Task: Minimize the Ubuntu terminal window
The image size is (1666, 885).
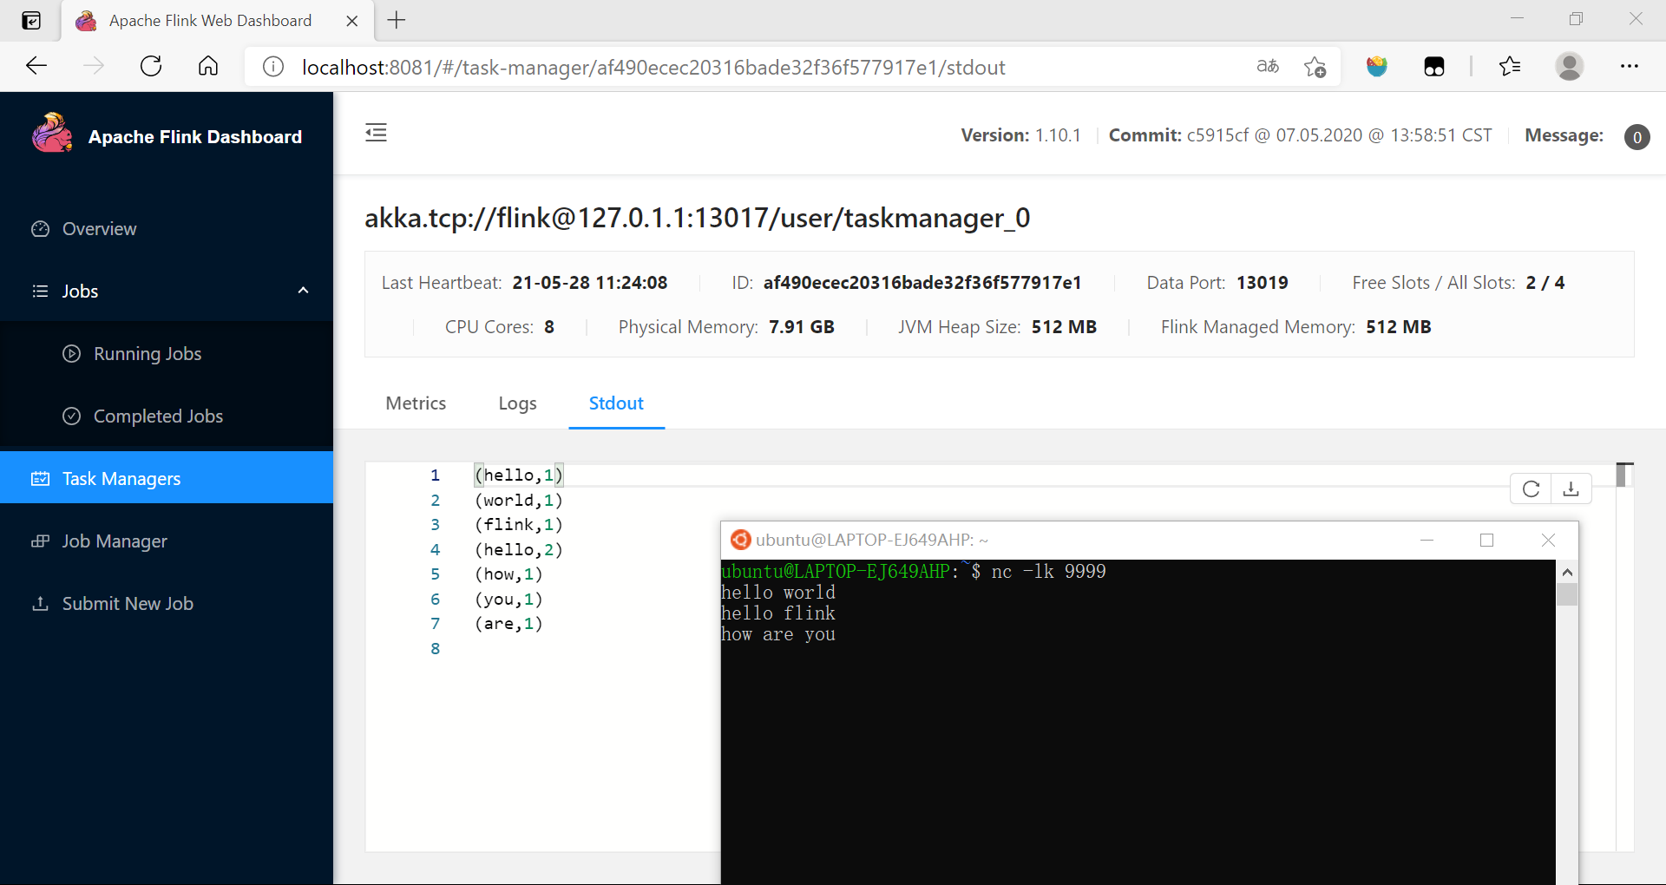Action: (x=1427, y=540)
